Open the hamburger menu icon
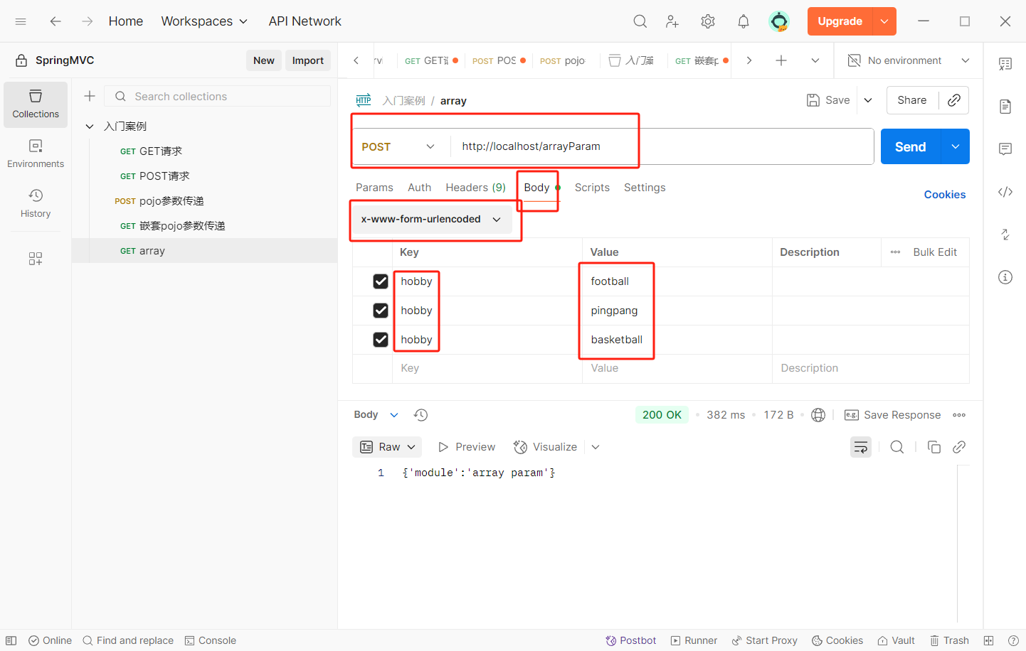This screenshot has height=651, width=1026. pyautogui.click(x=21, y=21)
